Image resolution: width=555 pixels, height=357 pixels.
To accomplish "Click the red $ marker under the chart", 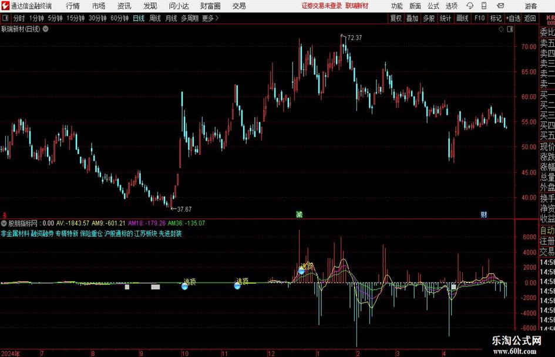I will [5, 215].
